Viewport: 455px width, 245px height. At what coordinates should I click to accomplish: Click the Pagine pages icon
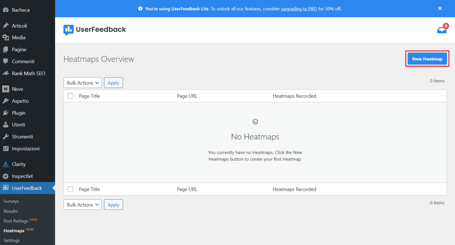coord(5,49)
